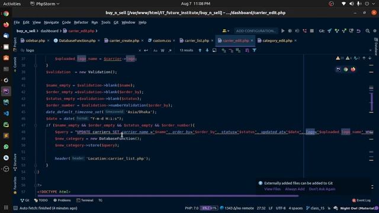Switch to the category_edit.php tab
Viewport: 379px width, 213px height.
click(277, 41)
